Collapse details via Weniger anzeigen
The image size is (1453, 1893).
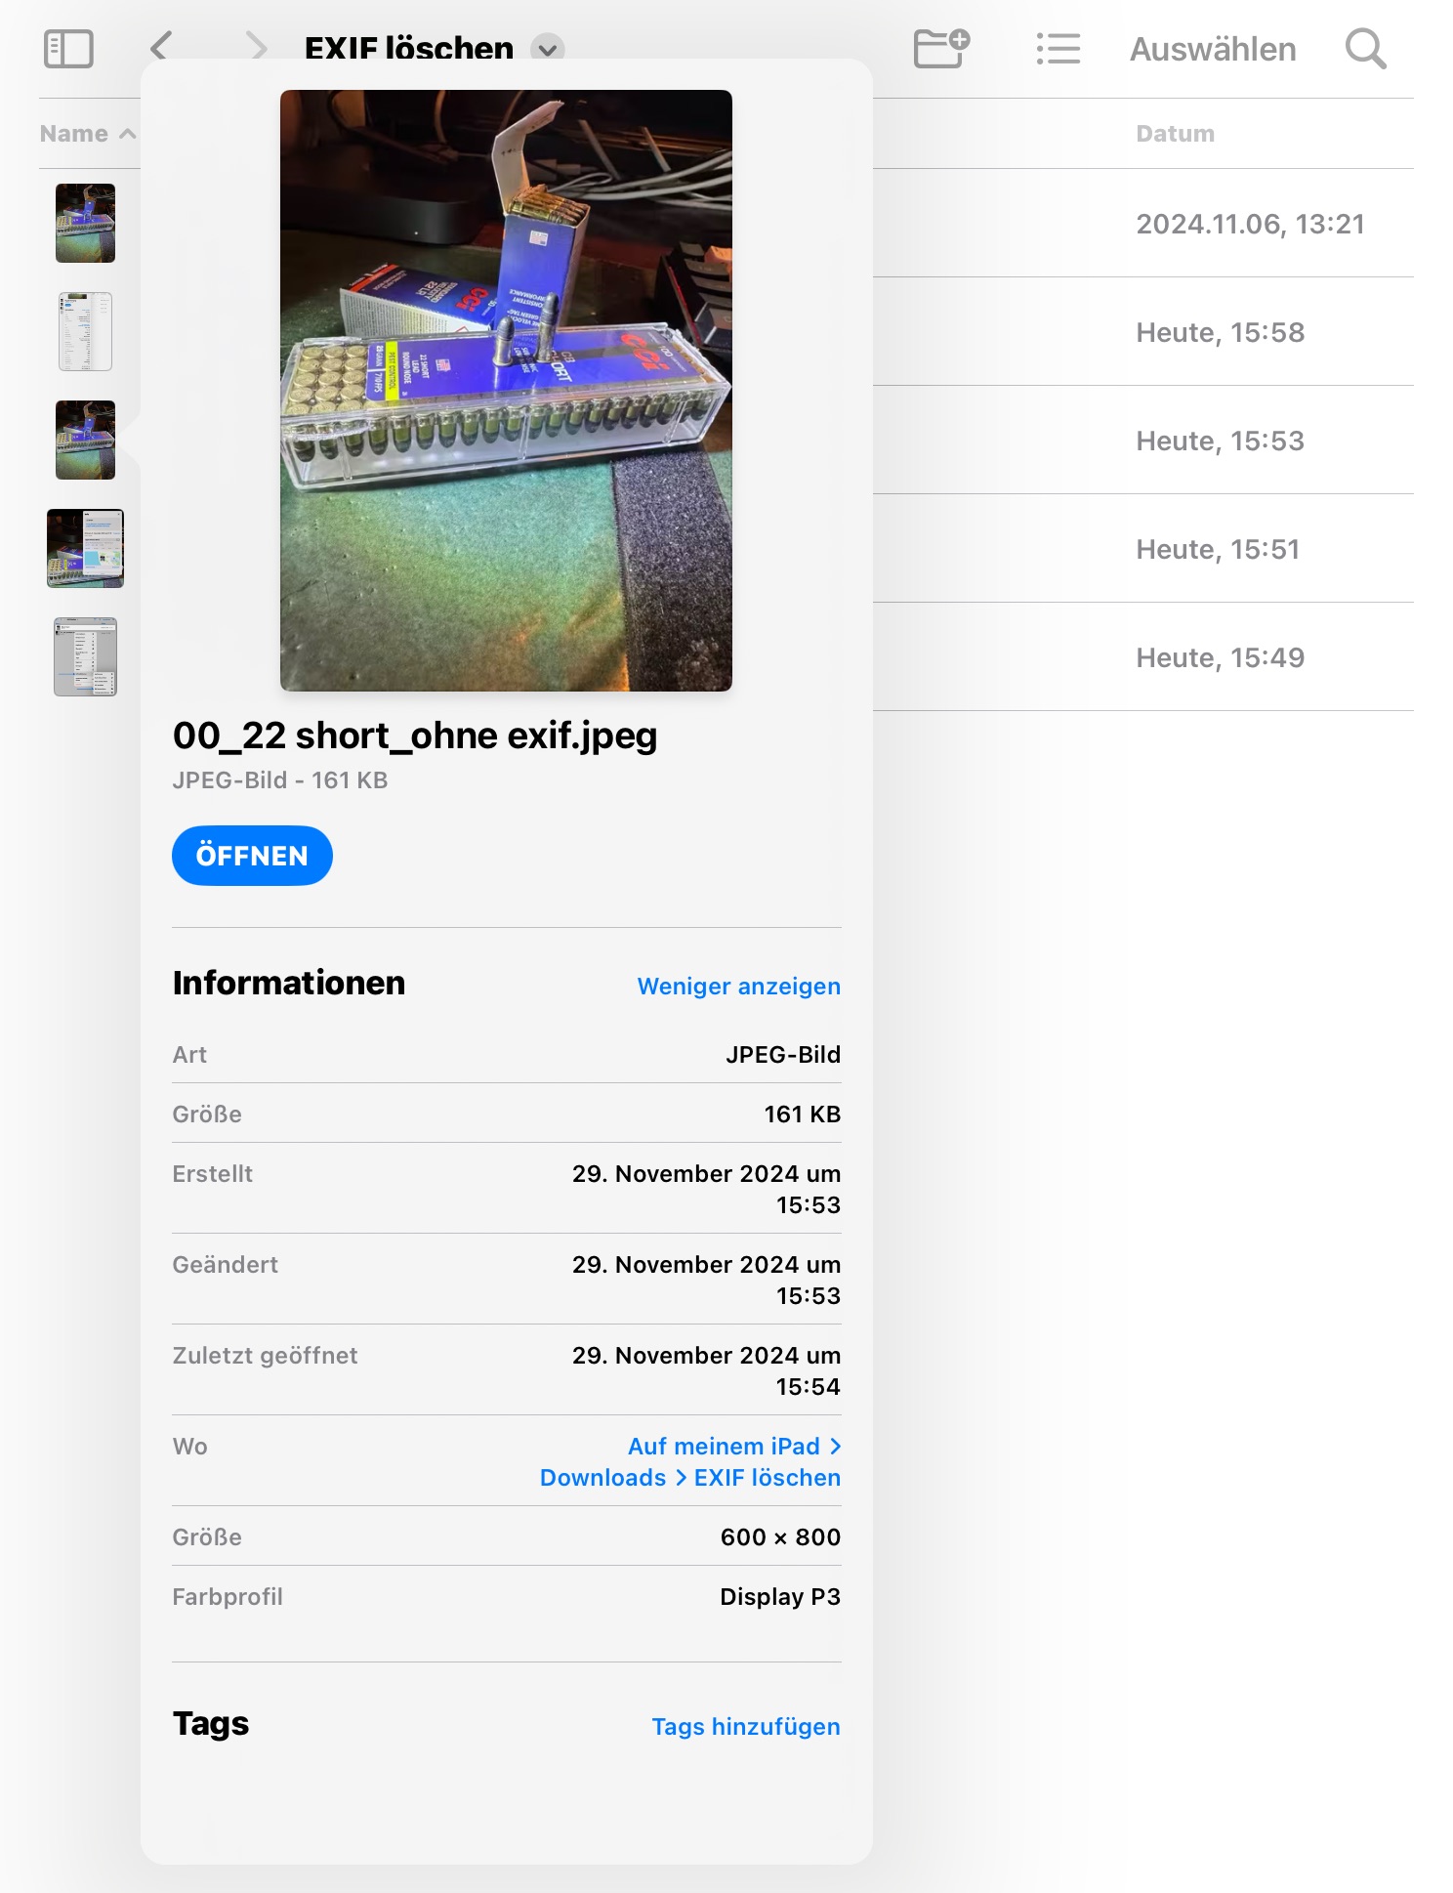pyautogui.click(x=738, y=987)
